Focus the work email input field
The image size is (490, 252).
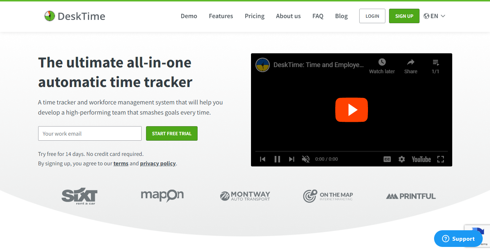pos(90,133)
